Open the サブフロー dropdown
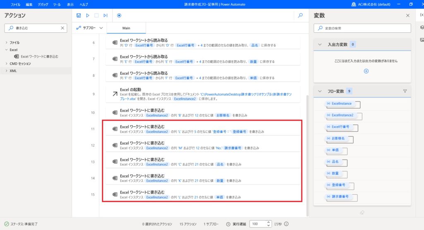This screenshot has width=424, height=230. click(x=89, y=28)
